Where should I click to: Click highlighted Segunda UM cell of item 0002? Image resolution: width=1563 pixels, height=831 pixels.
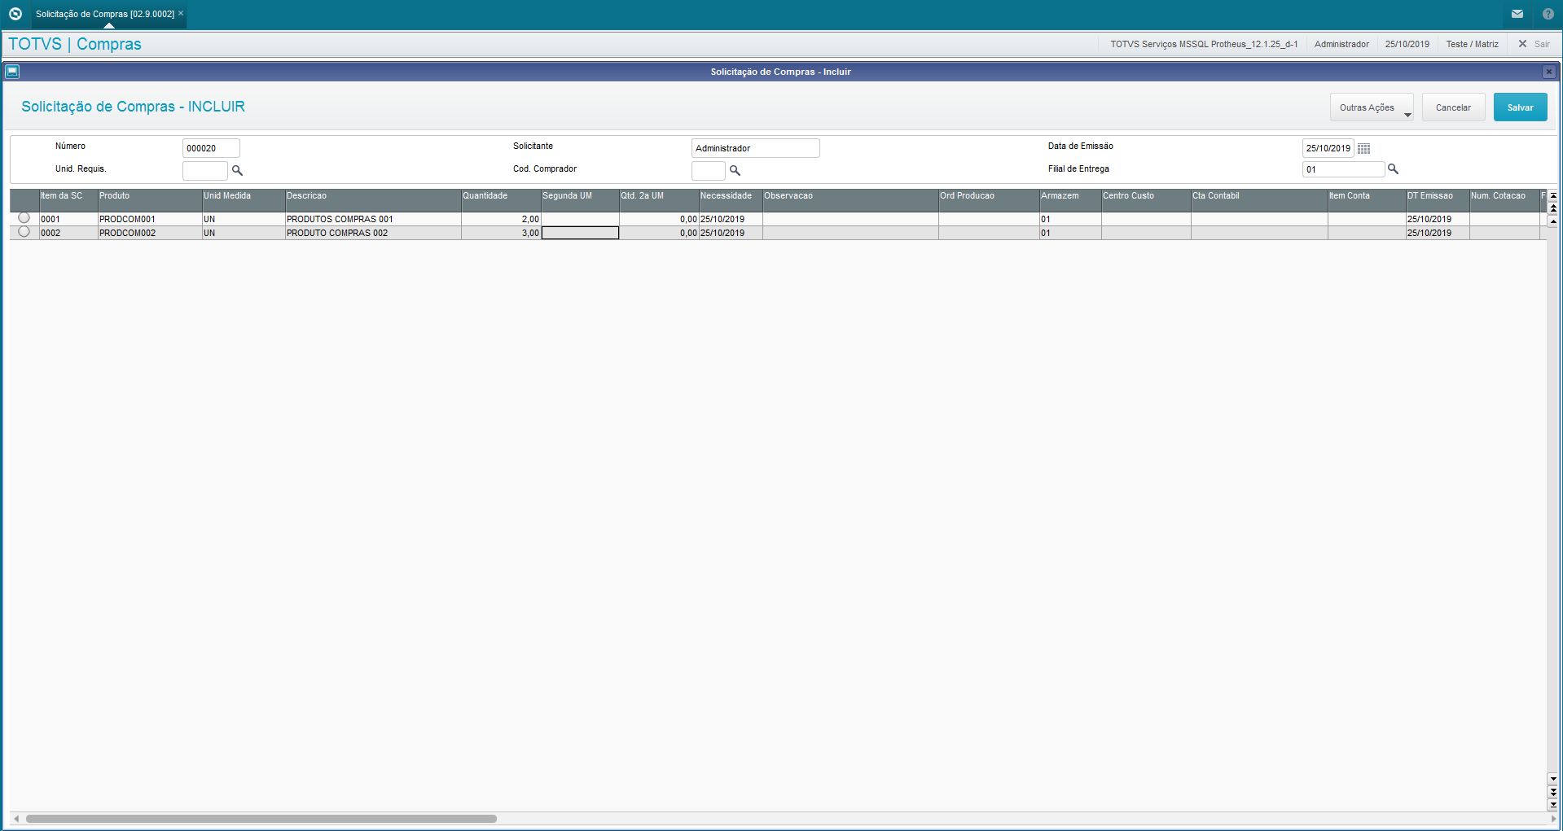coord(580,233)
